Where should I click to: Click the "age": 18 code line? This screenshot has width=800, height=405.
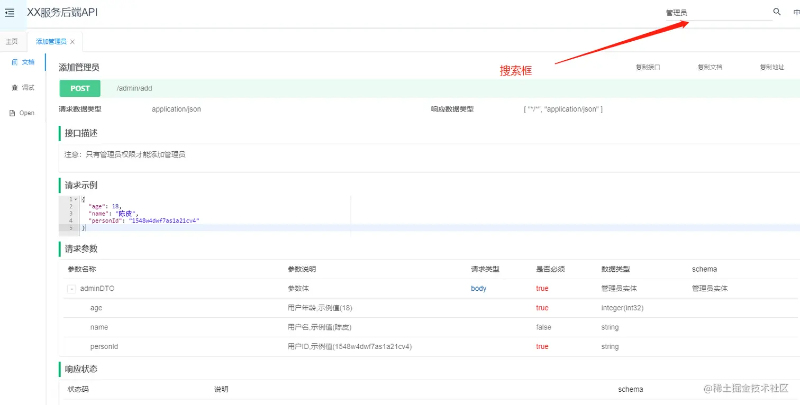[105, 206]
